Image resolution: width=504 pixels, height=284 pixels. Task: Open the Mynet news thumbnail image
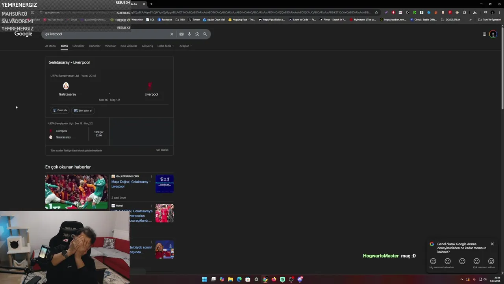pyautogui.click(x=165, y=213)
